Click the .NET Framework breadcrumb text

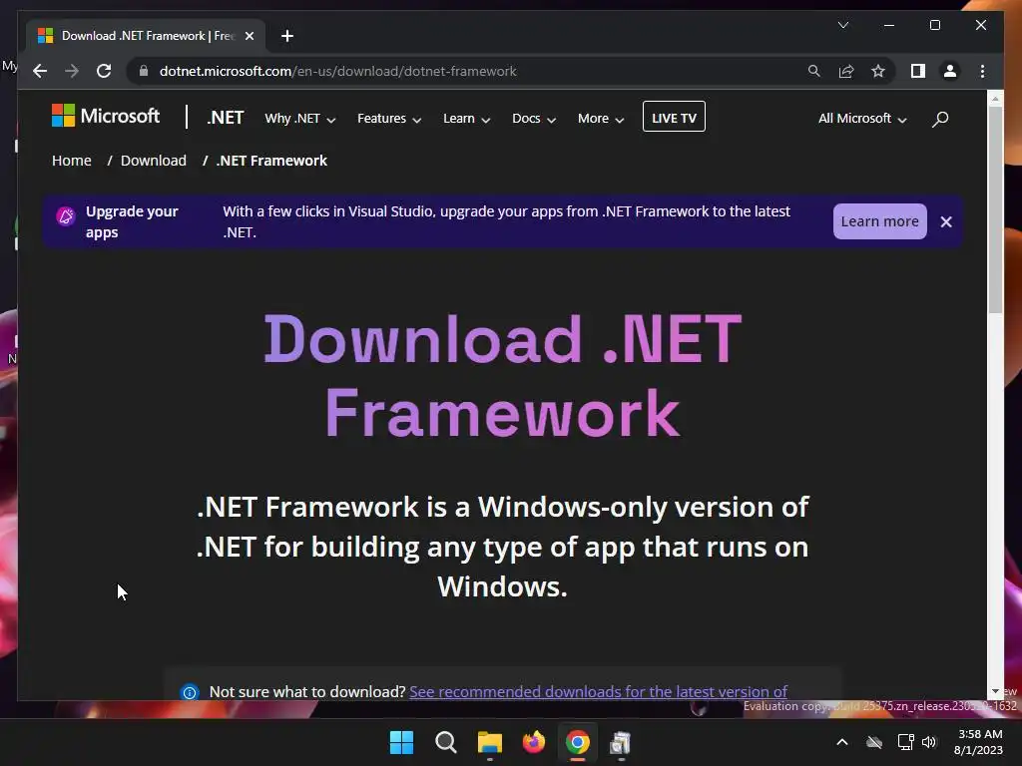point(271,161)
